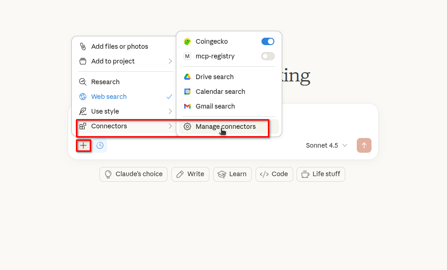Expand the Use style submenu chevron

[x=170, y=111]
